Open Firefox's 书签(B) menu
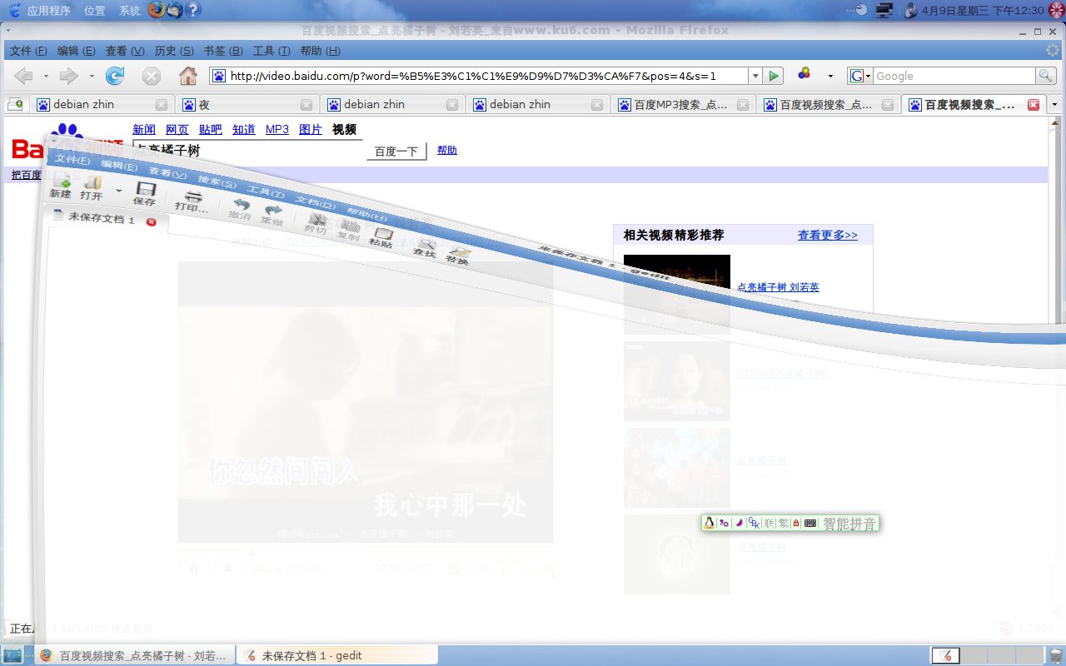Image resolution: width=1066 pixels, height=666 pixels. click(223, 51)
